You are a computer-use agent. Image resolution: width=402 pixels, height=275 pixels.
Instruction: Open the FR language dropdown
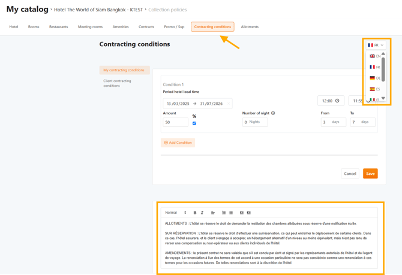(376, 45)
